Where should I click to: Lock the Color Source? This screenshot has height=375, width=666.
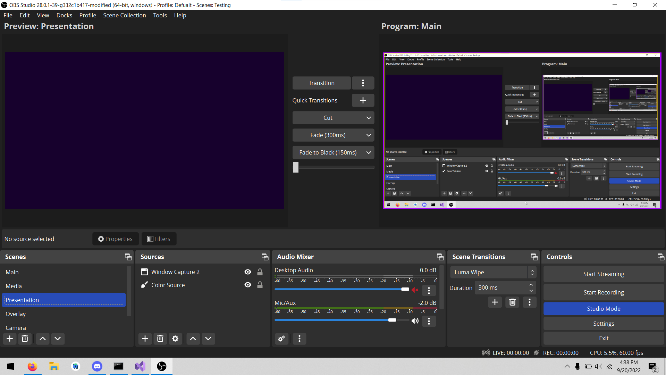[260, 285]
